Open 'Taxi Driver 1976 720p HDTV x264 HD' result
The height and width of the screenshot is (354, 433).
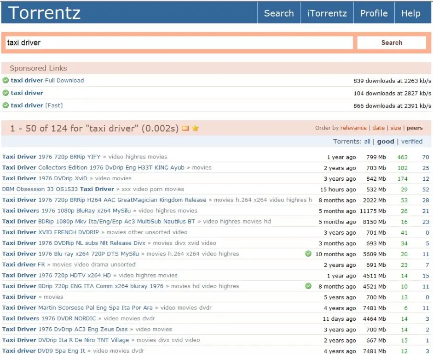(x=56, y=276)
